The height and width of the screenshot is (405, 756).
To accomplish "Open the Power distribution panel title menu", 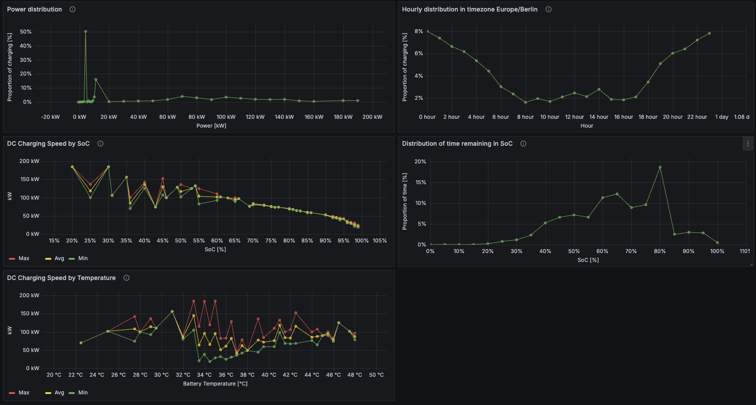I will (35, 9).
